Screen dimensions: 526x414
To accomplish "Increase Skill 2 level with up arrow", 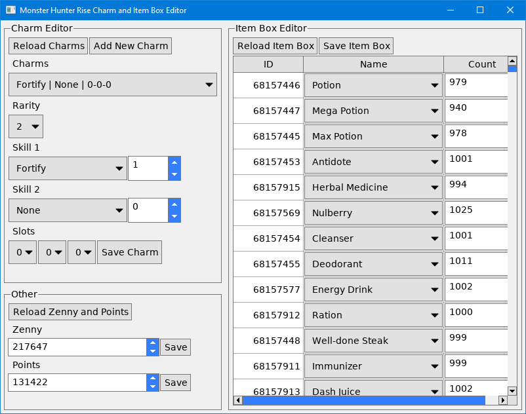I will (x=174, y=204).
